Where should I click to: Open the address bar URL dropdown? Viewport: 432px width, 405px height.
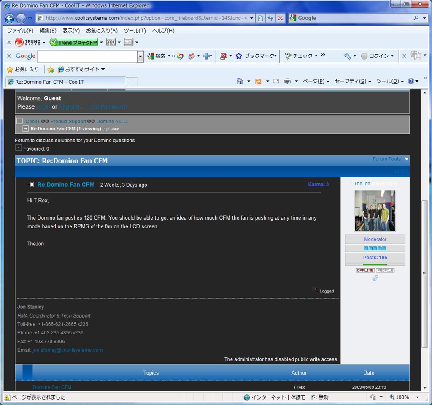(251, 18)
